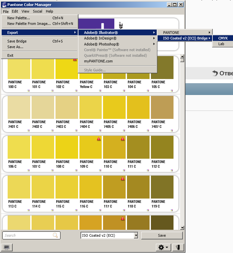Expand Adobe Illustrator export submenu
The width and height of the screenshot is (233, 253).
[x=117, y=33]
